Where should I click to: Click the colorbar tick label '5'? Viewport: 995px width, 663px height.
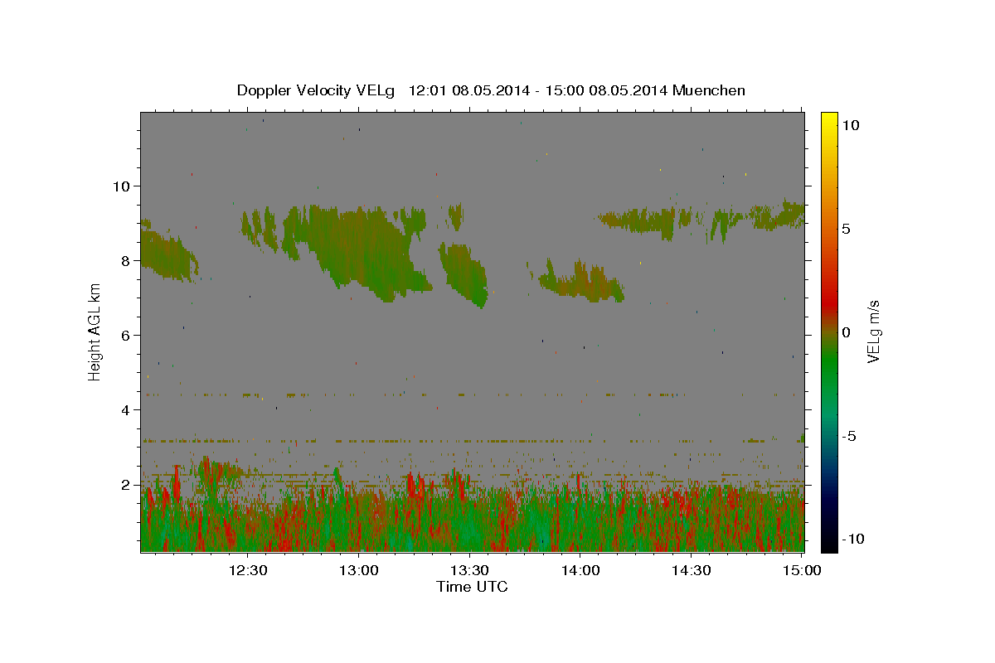pos(847,229)
